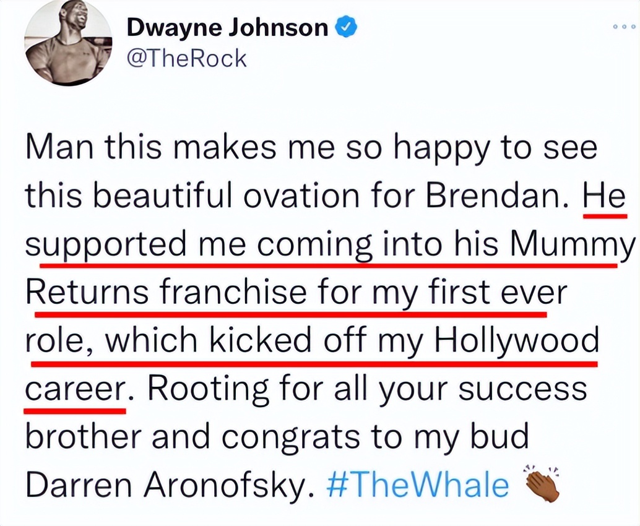Click the clapping hands emoji
This screenshot has width=640, height=526.
(x=541, y=483)
